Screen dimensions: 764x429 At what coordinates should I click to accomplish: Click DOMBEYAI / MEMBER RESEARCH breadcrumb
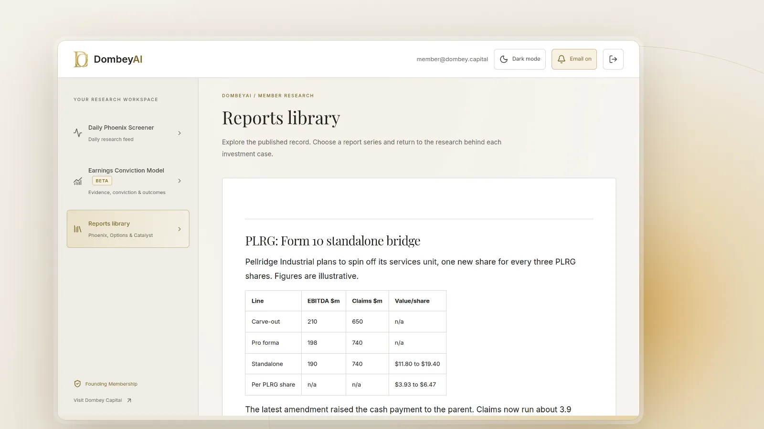pyautogui.click(x=268, y=96)
